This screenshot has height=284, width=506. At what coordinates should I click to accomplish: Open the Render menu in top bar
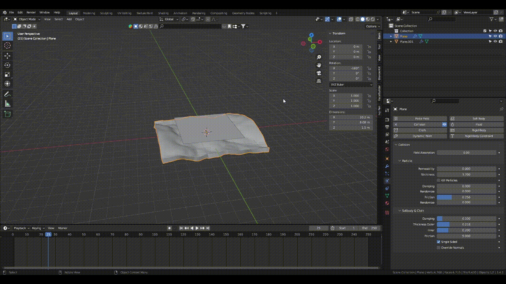pyautogui.click(x=31, y=12)
